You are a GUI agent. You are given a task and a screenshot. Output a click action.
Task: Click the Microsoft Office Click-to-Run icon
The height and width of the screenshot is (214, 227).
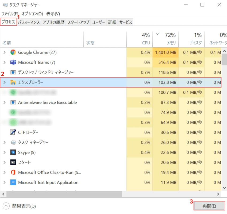point(13,172)
